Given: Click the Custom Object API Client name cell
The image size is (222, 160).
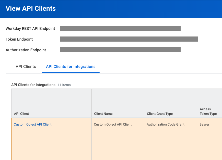Looking at the screenshot, I should [118, 139].
